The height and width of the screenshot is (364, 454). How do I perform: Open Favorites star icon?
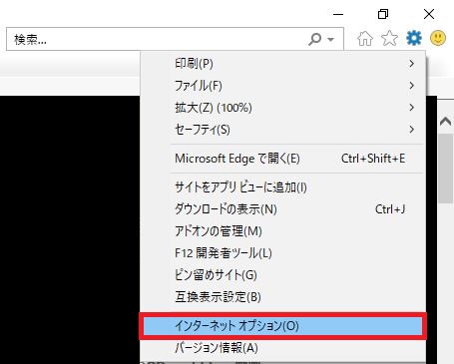click(389, 38)
